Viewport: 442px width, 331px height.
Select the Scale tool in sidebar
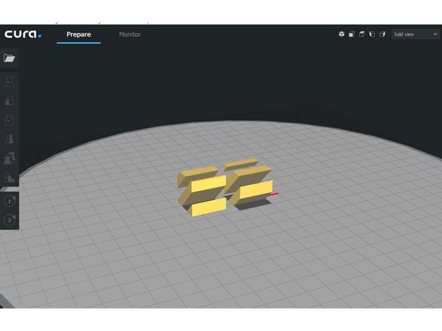[10, 101]
